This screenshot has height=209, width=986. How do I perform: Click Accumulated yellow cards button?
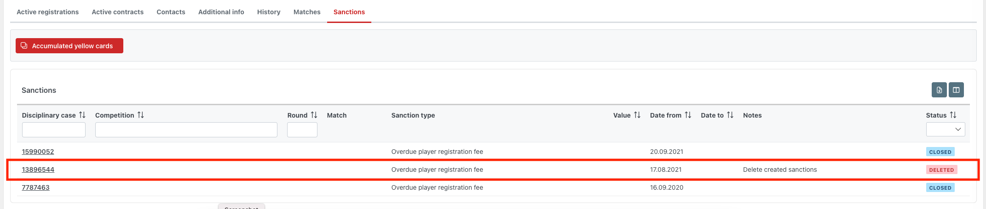tap(69, 46)
